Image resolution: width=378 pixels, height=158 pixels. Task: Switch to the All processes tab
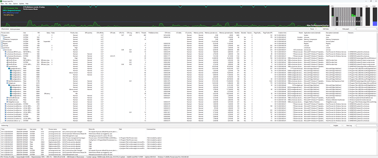pos(5,29)
